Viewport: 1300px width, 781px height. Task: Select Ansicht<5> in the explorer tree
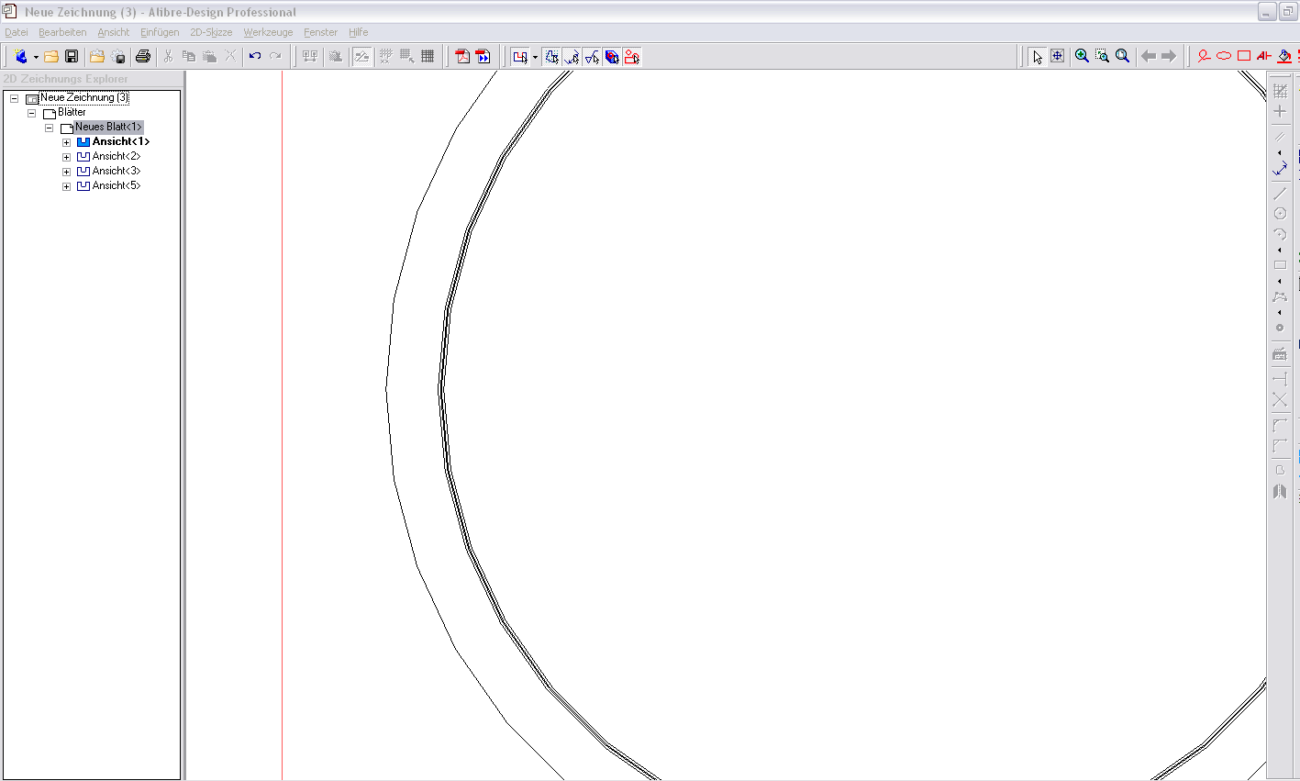click(117, 185)
